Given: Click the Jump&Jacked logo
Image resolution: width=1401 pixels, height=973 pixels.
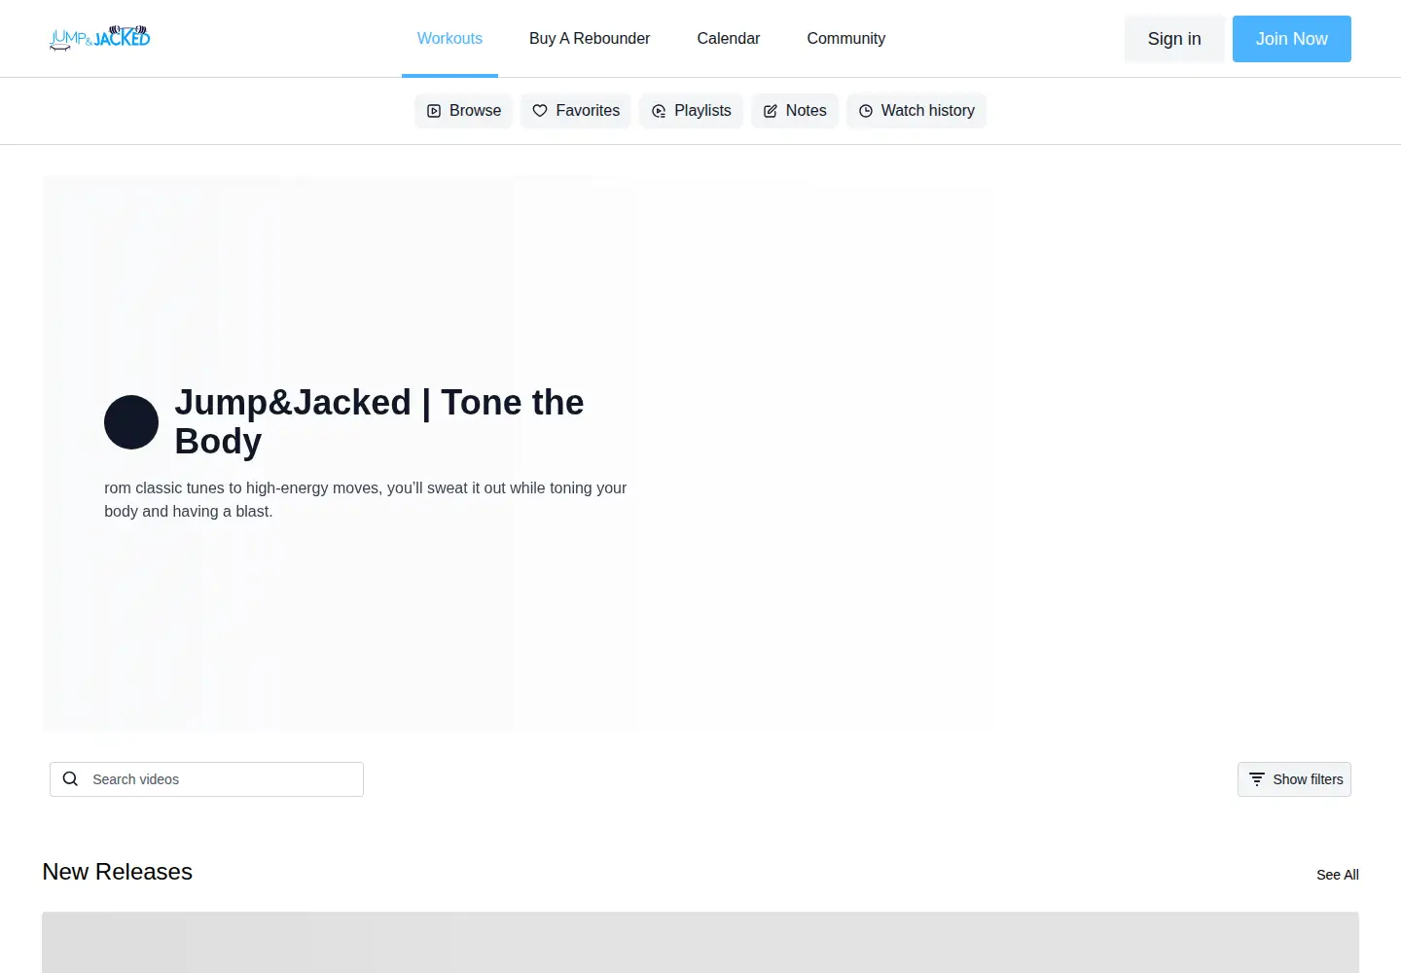Looking at the screenshot, I should (x=99, y=38).
